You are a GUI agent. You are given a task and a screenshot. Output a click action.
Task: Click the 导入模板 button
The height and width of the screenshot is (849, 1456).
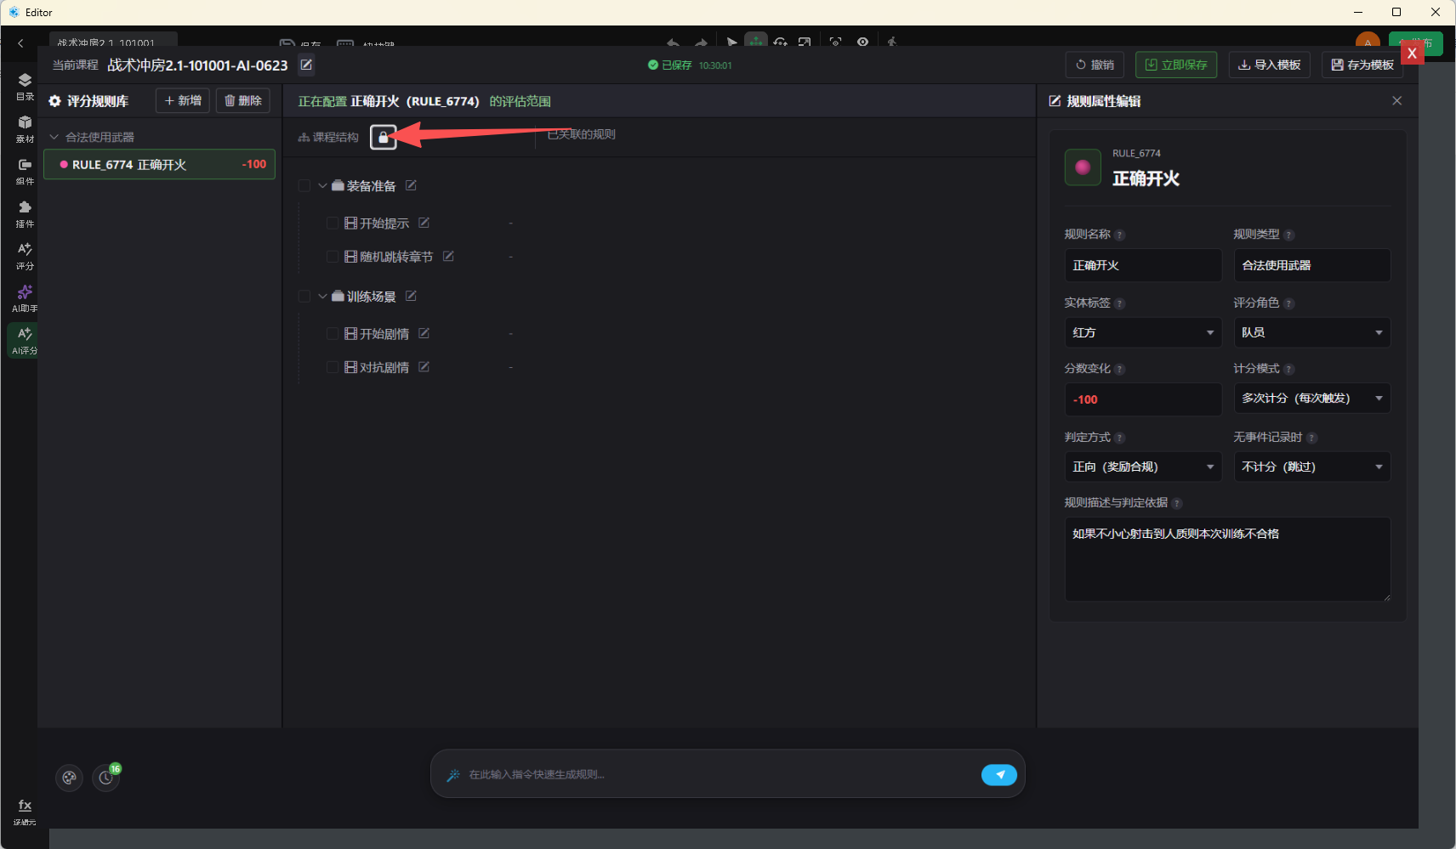point(1269,65)
